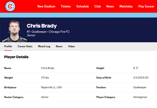Click the Chris Brady heading name

[42, 26]
